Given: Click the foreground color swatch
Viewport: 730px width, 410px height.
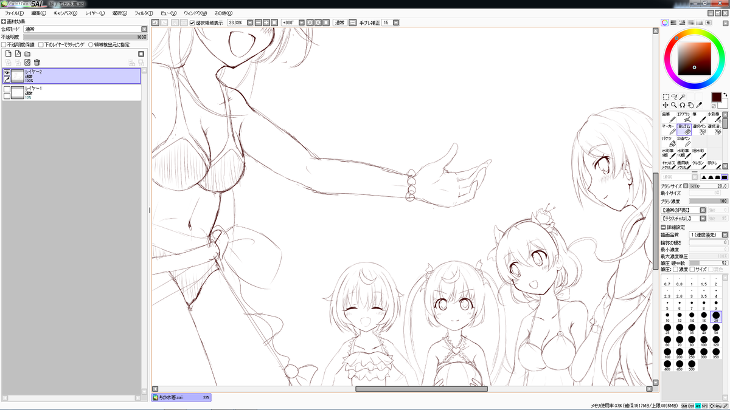Looking at the screenshot, I should click(717, 97).
